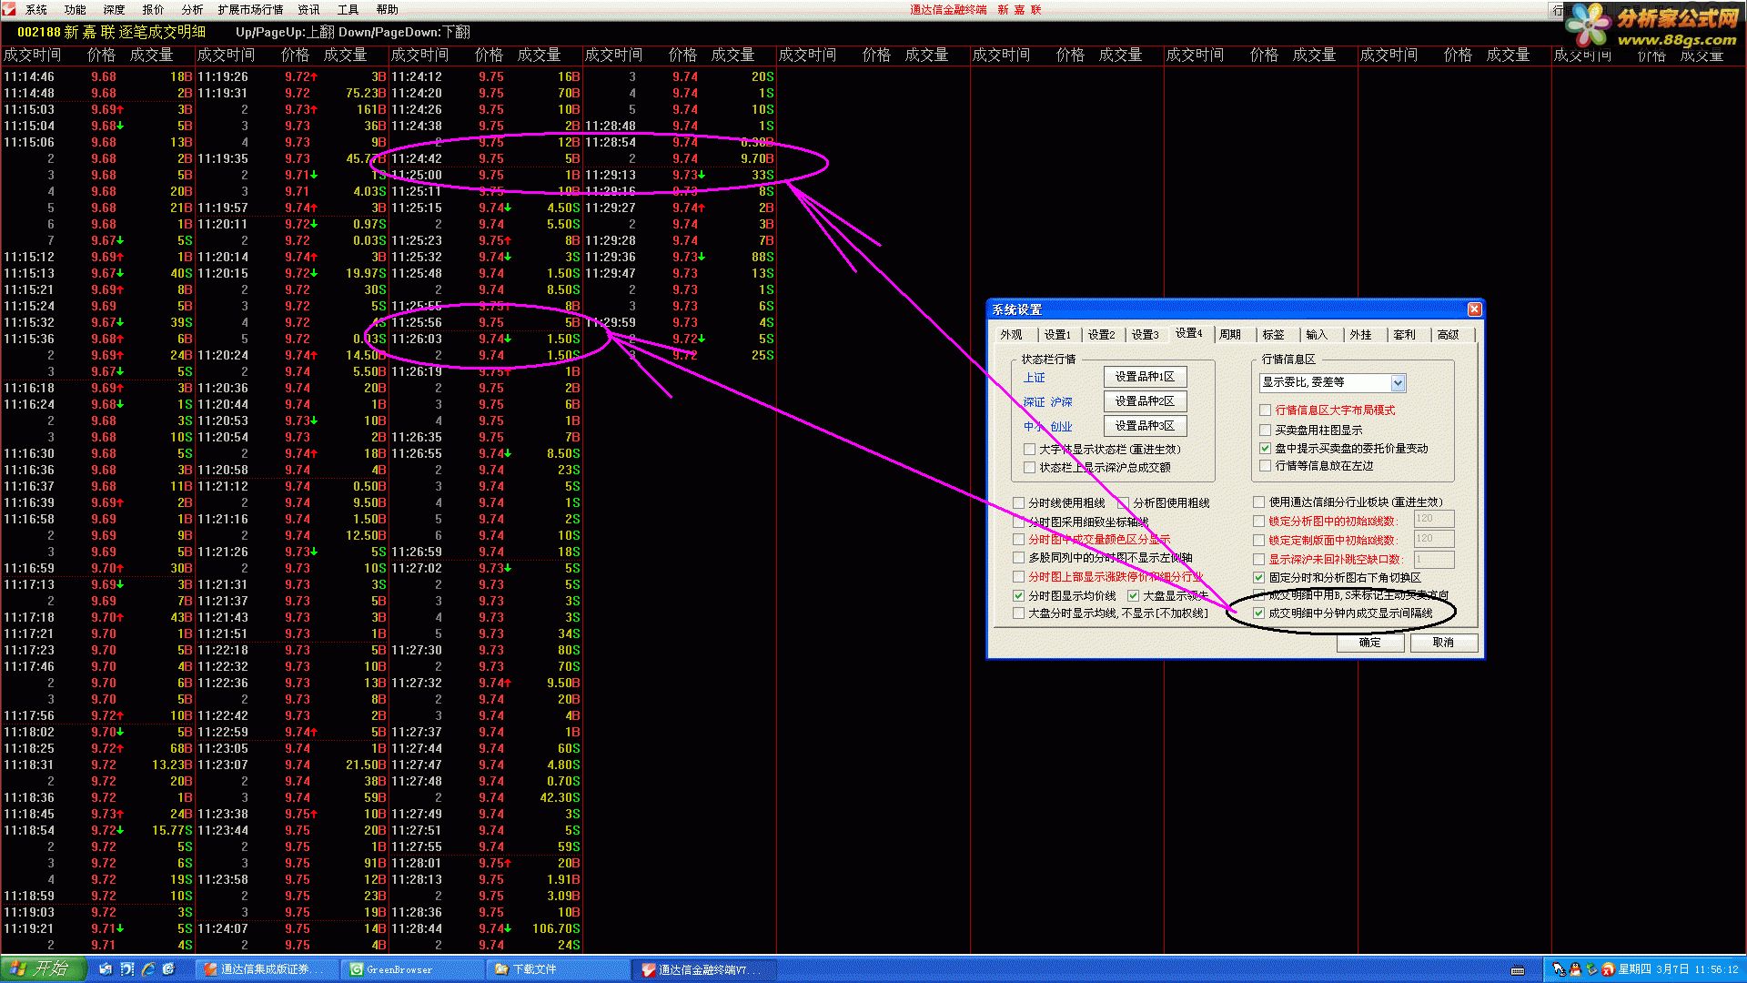Open the 系统 menu
This screenshot has height=983, width=1747.
[x=36, y=9]
